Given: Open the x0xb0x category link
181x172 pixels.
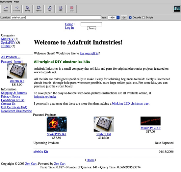Looking at the screenshot, I should [6, 46].
